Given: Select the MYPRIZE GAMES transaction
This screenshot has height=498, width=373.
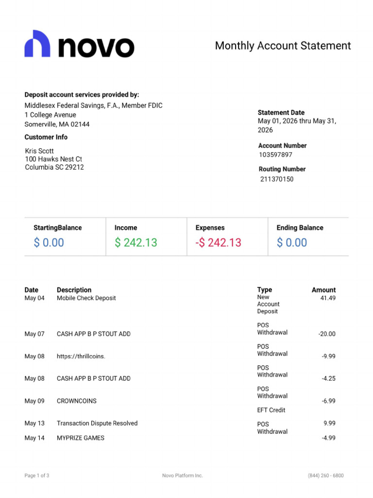Looking at the screenshot, I should point(81,438).
